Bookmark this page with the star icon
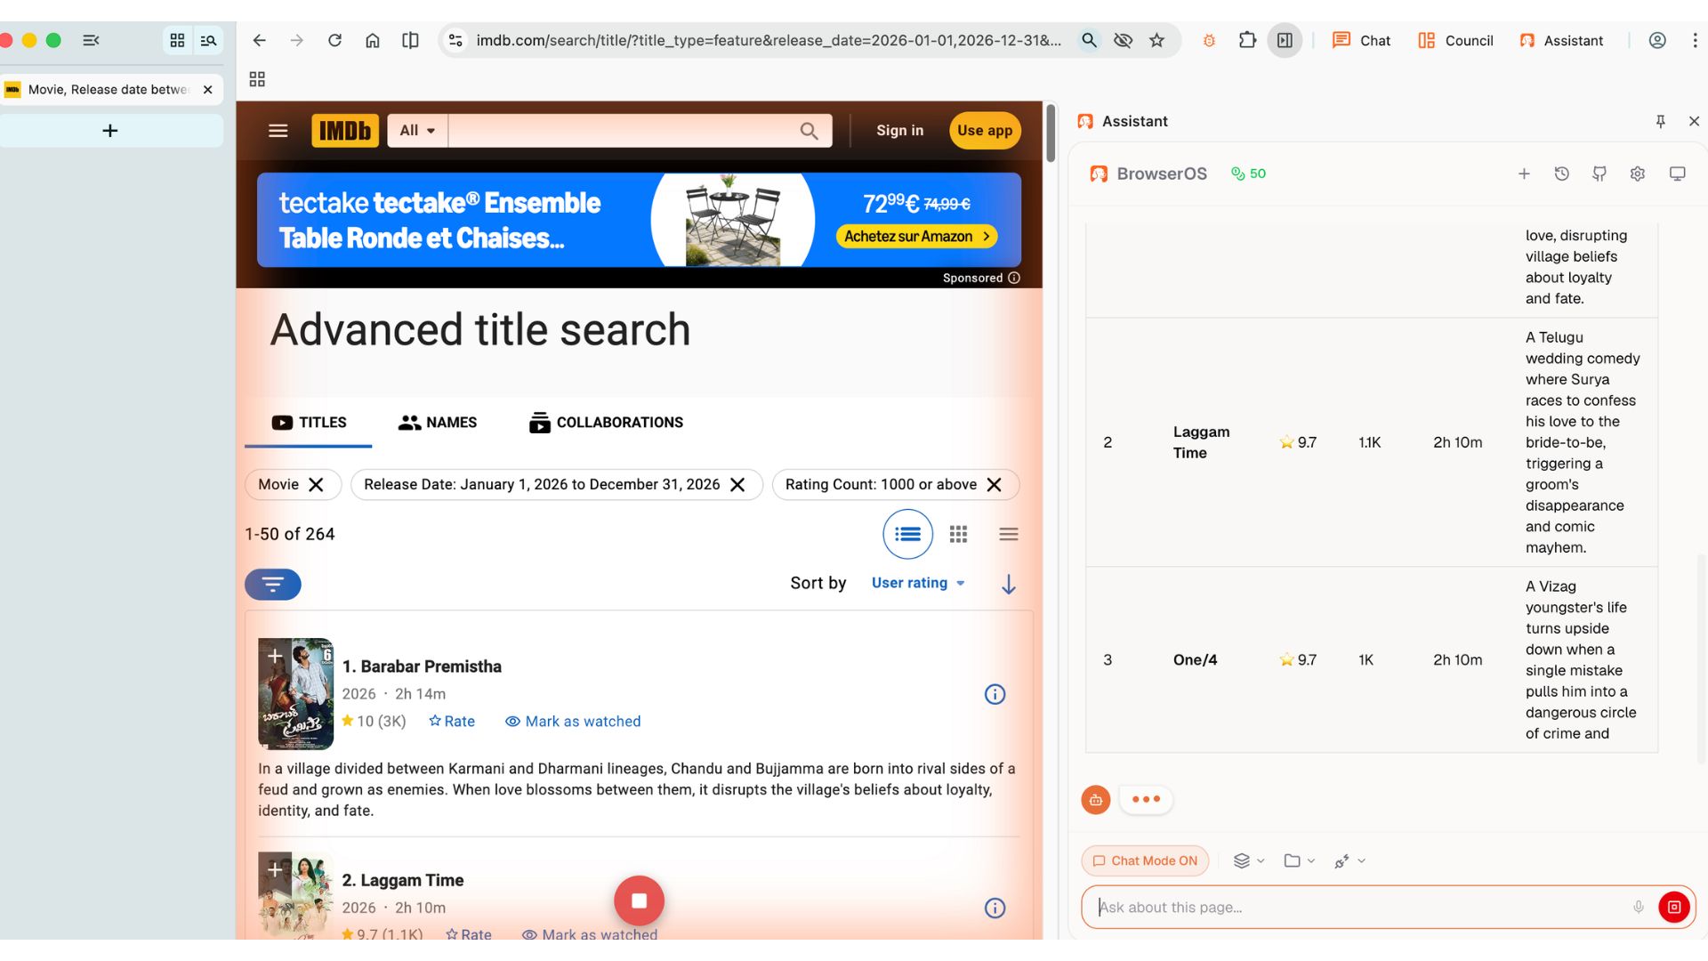The width and height of the screenshot is (1708, 961). (1156, 40)
